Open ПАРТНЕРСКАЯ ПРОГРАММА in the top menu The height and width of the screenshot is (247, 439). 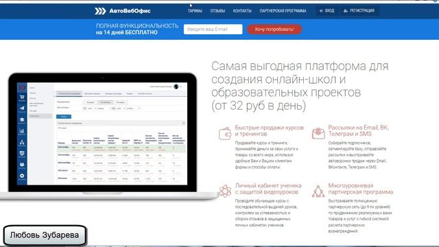click(283, 11)
